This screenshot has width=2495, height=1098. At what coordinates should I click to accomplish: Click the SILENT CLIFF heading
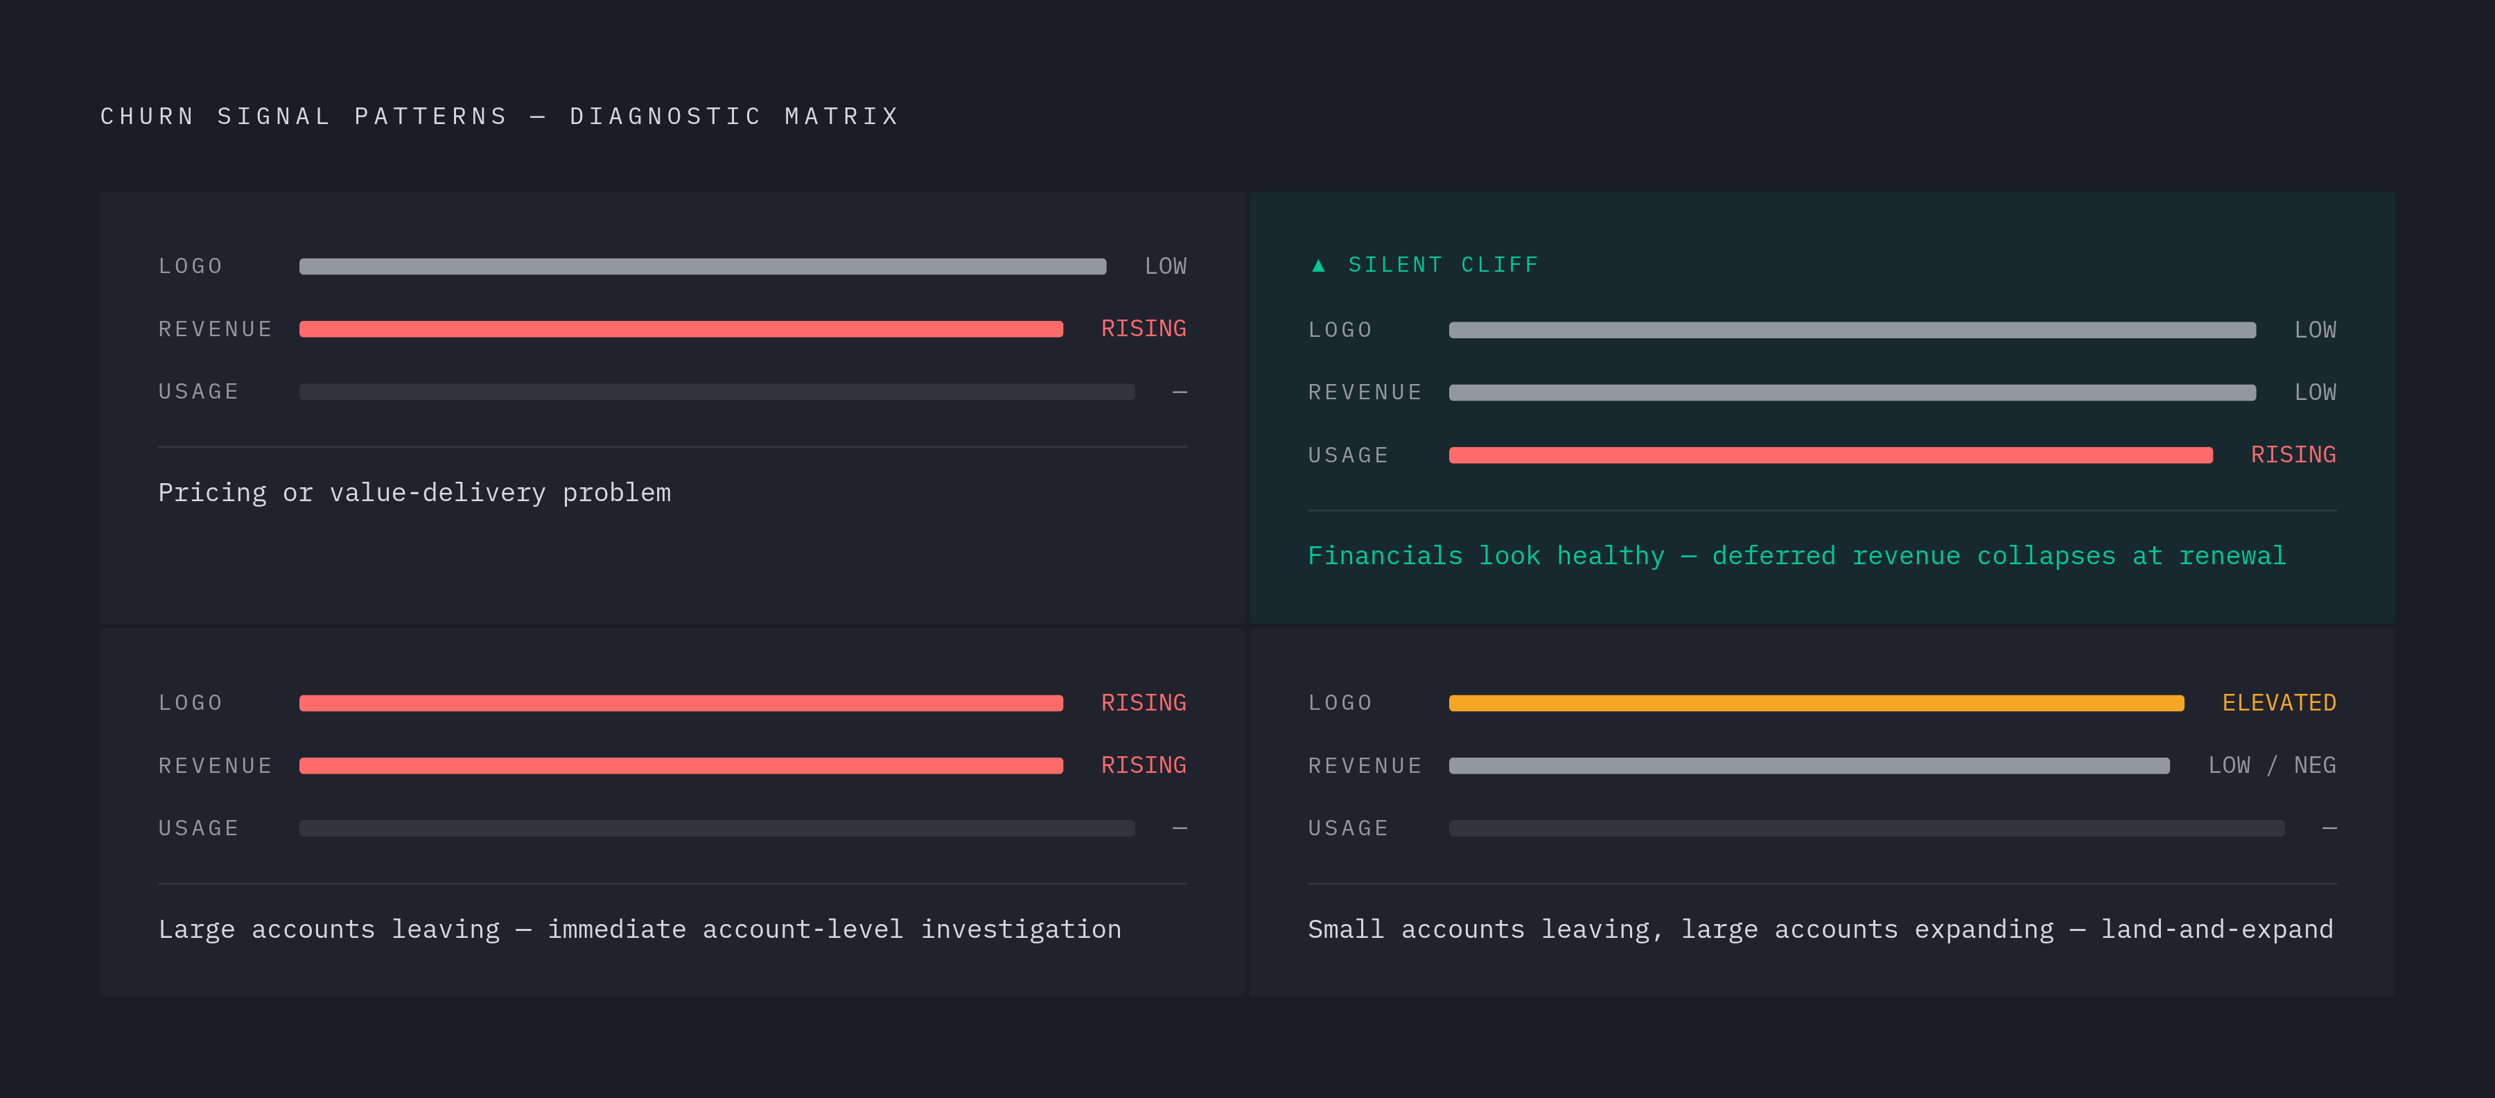1443,265
